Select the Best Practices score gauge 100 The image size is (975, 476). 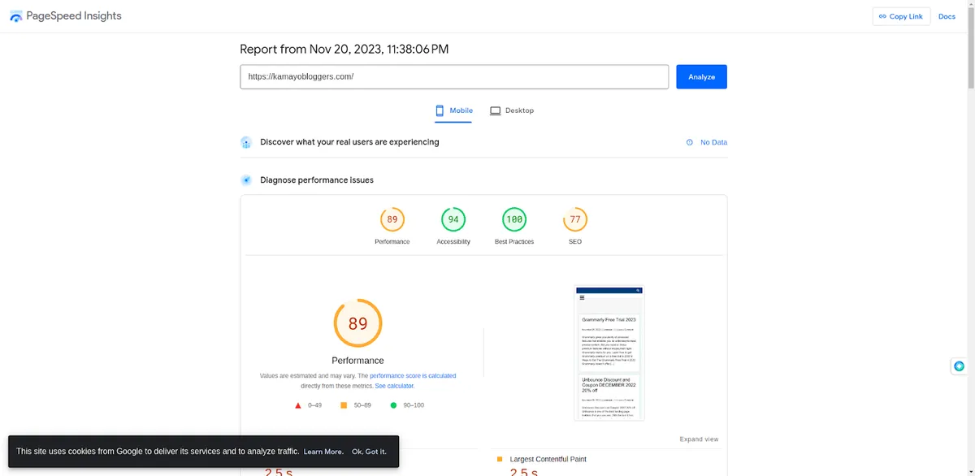coord(514,219)
